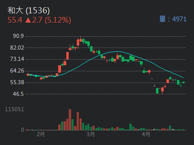Click the peak of the cyan moving average line
This screenshot has width=194, height=145.
tap(118, 51)
